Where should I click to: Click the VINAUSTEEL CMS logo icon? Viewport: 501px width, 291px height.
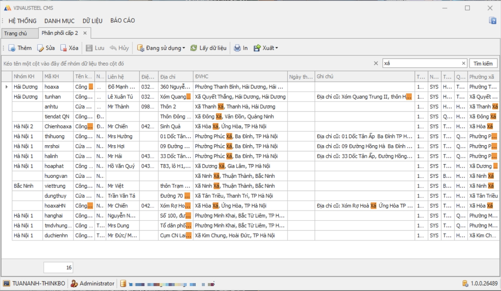(x=8, y=8)
